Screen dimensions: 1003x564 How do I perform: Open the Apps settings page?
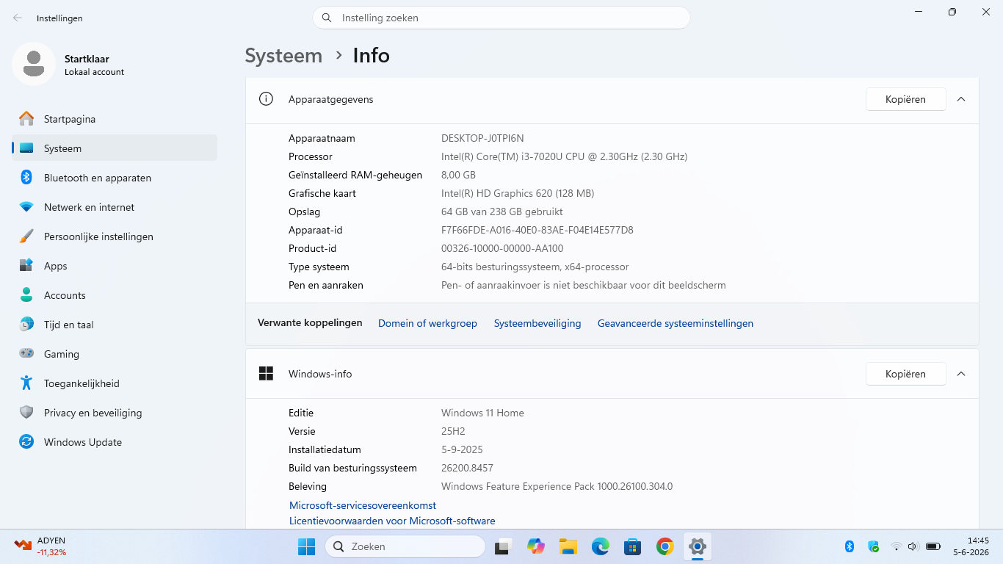pyautogui.click(x=115, y=266)
